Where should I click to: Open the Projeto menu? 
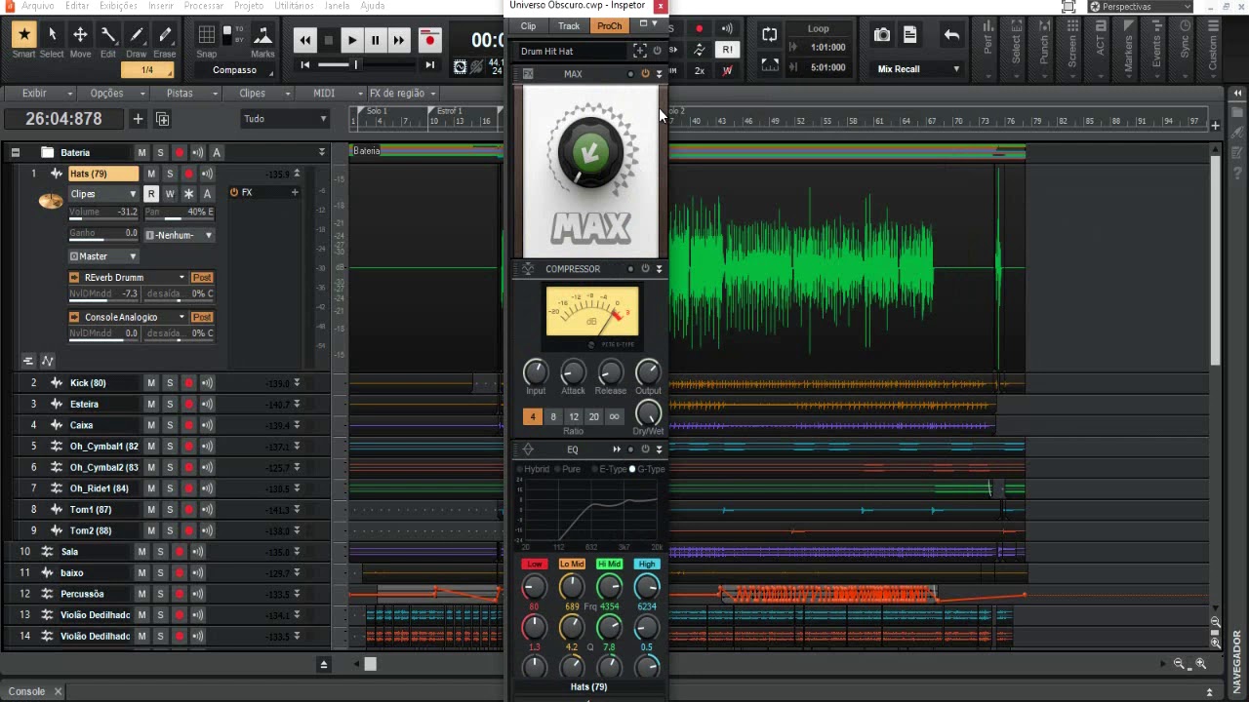(249, 6)
